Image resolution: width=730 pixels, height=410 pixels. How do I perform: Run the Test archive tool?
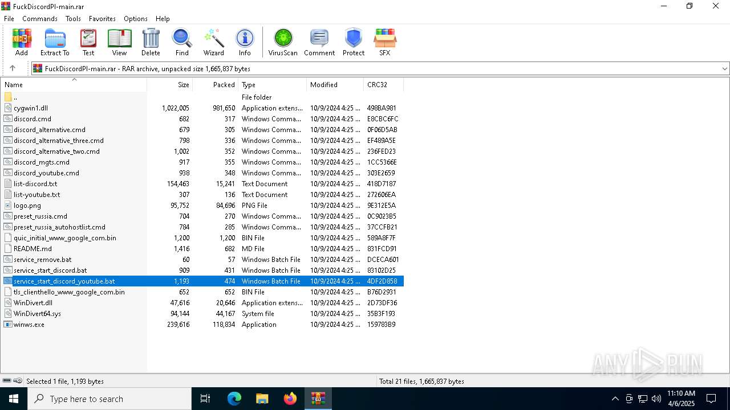pyautogui.click(x=88, y=43)
